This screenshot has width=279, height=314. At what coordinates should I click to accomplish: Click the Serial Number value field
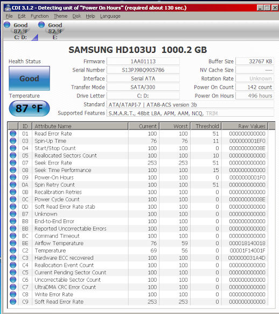(x=143, y=70)
